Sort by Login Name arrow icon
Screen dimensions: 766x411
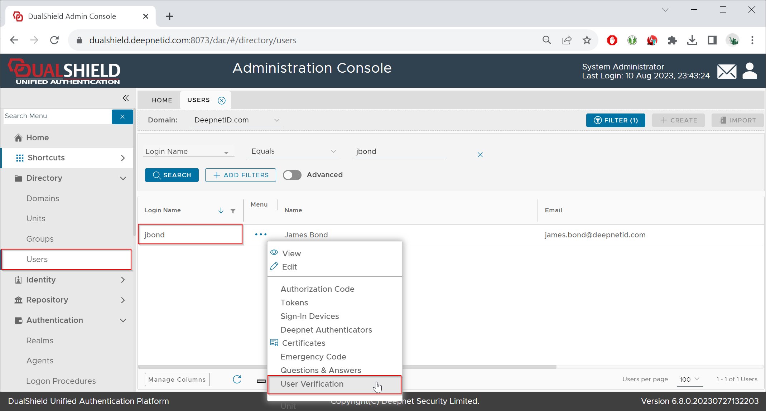click(x=221, y=211)
